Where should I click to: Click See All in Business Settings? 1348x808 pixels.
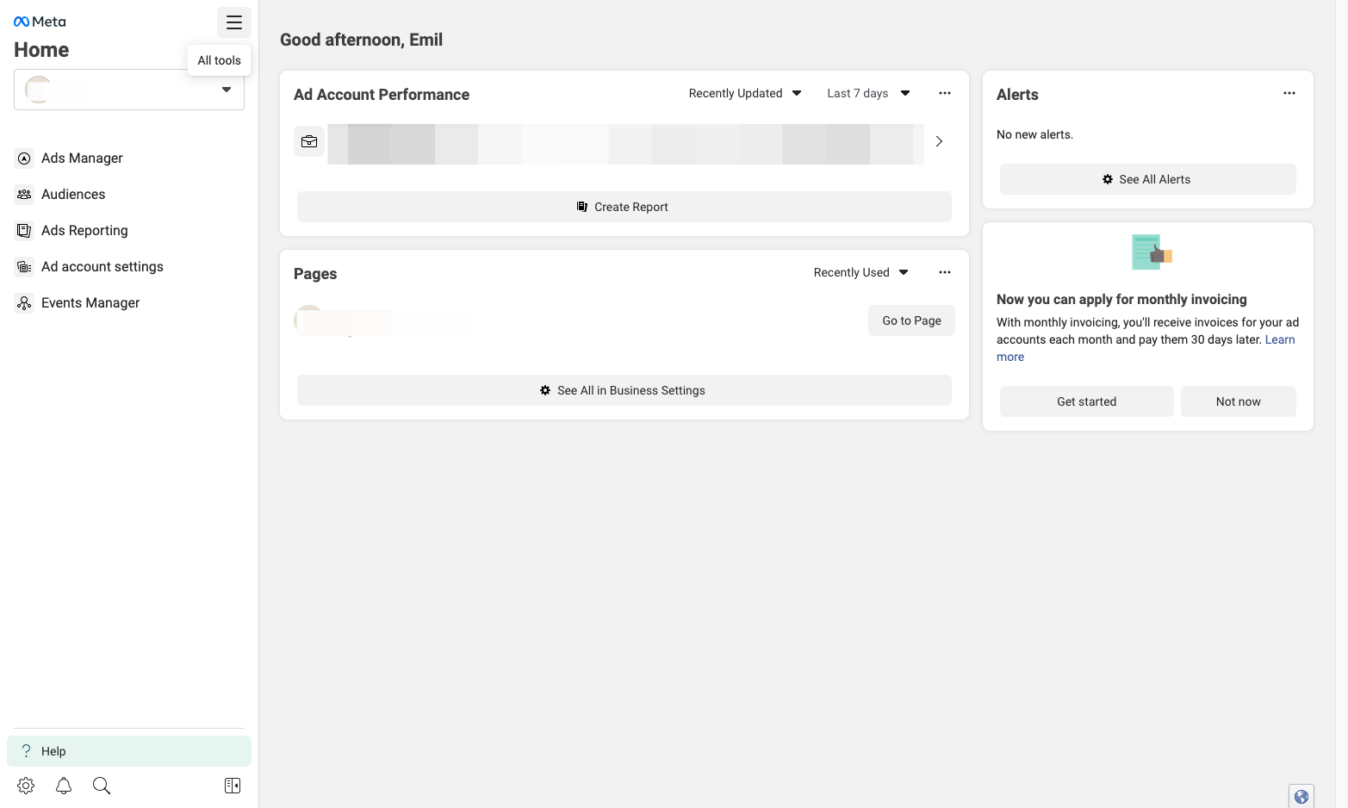pos(624,390)
